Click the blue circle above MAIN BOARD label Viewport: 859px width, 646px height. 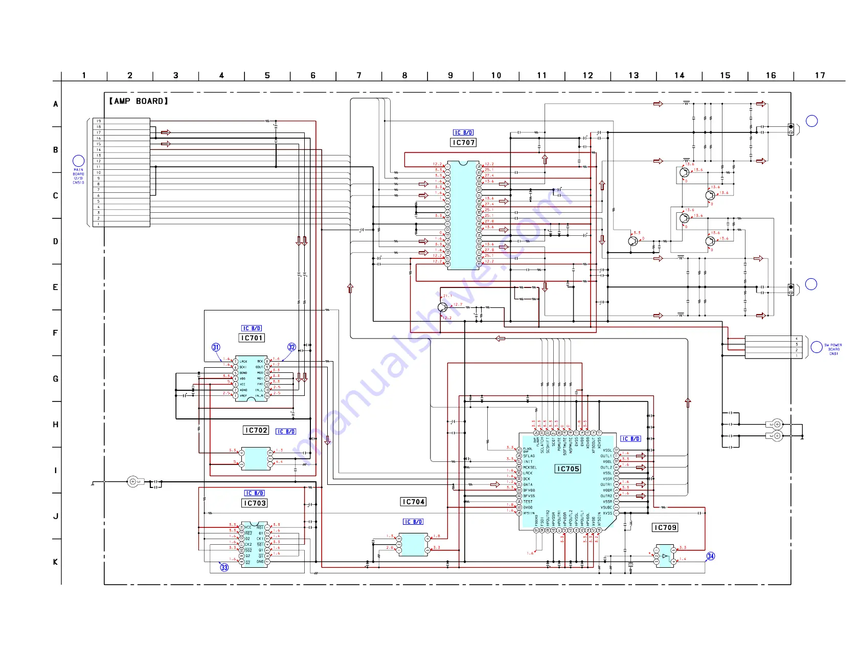(x=78, y=161)
